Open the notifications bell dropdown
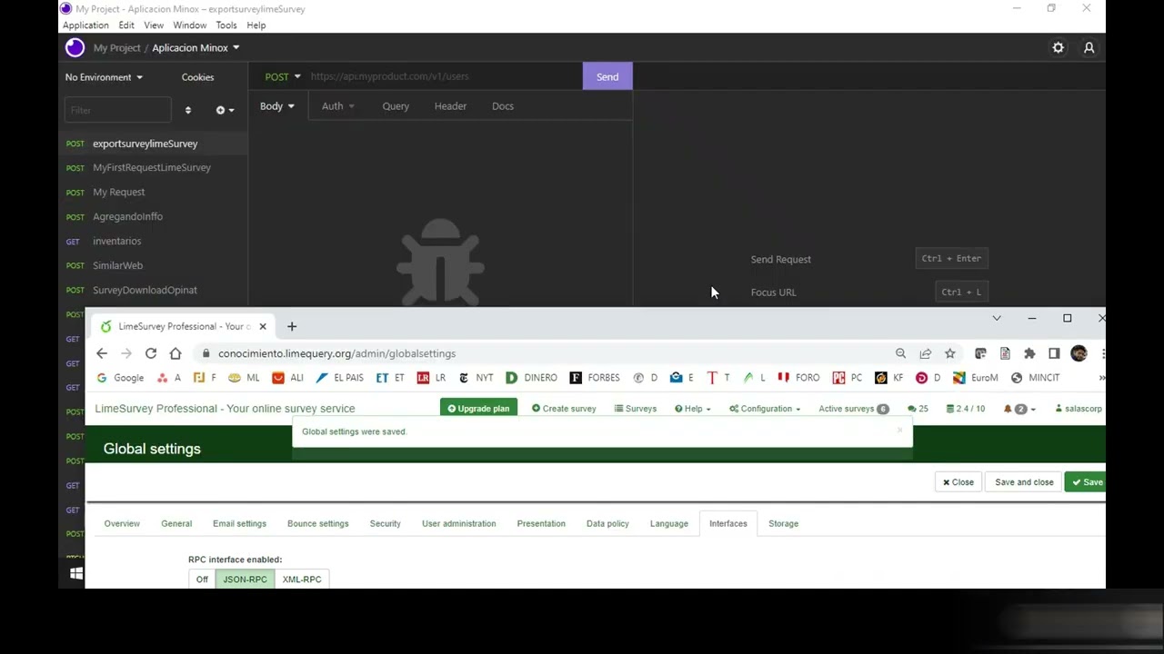This screenshot has height=654, width=1164. pyautogui.click(x=1019, y=409)
